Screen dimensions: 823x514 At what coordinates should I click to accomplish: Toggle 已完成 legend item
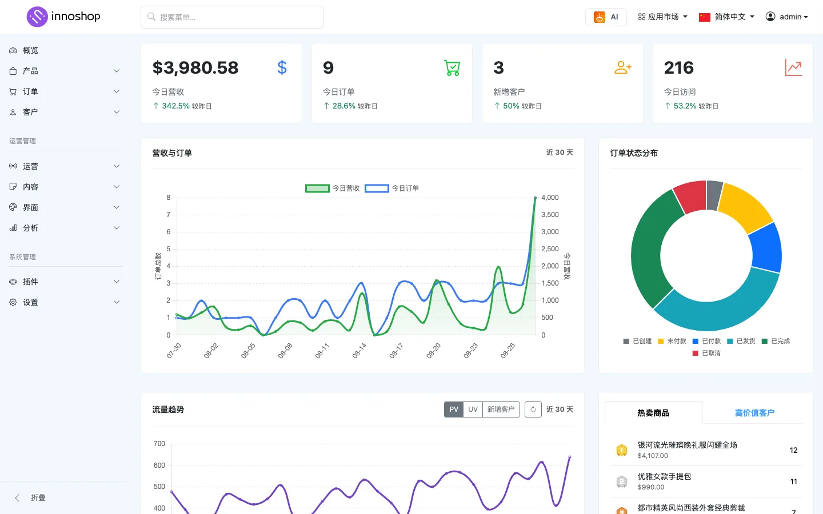tap(776, 341)
